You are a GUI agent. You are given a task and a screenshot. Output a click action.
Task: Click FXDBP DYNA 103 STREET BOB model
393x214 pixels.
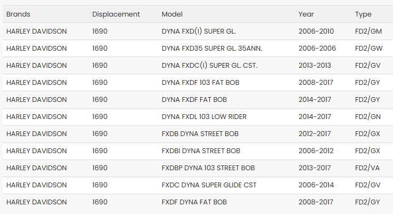click(x=208, y=168)
